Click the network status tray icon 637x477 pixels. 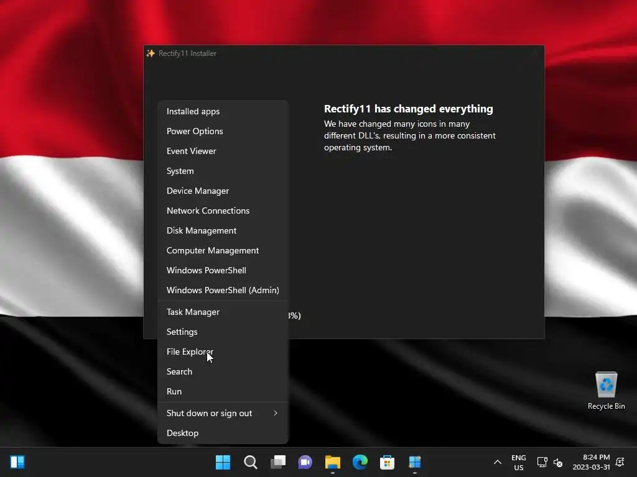542,462
